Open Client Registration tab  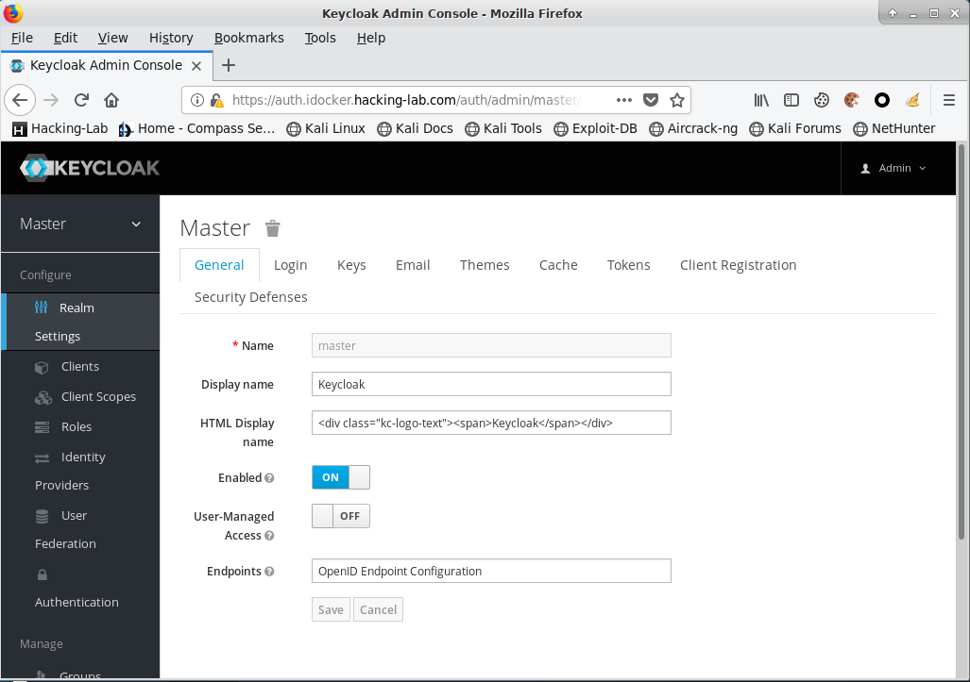point(738,265)
